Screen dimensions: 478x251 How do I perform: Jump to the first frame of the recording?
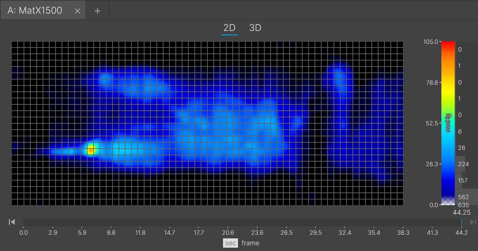(12, 222)
